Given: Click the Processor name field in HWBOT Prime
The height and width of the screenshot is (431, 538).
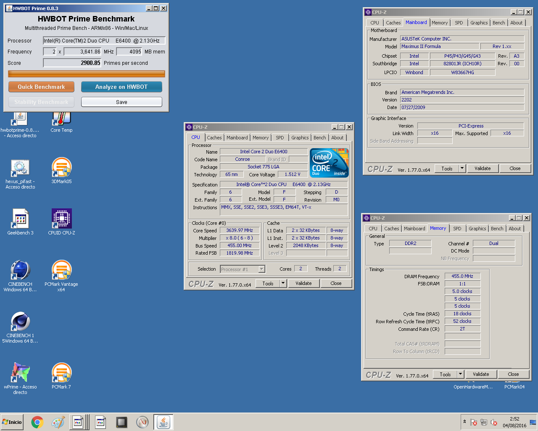Looking at the screenshot, I should 104,41.
